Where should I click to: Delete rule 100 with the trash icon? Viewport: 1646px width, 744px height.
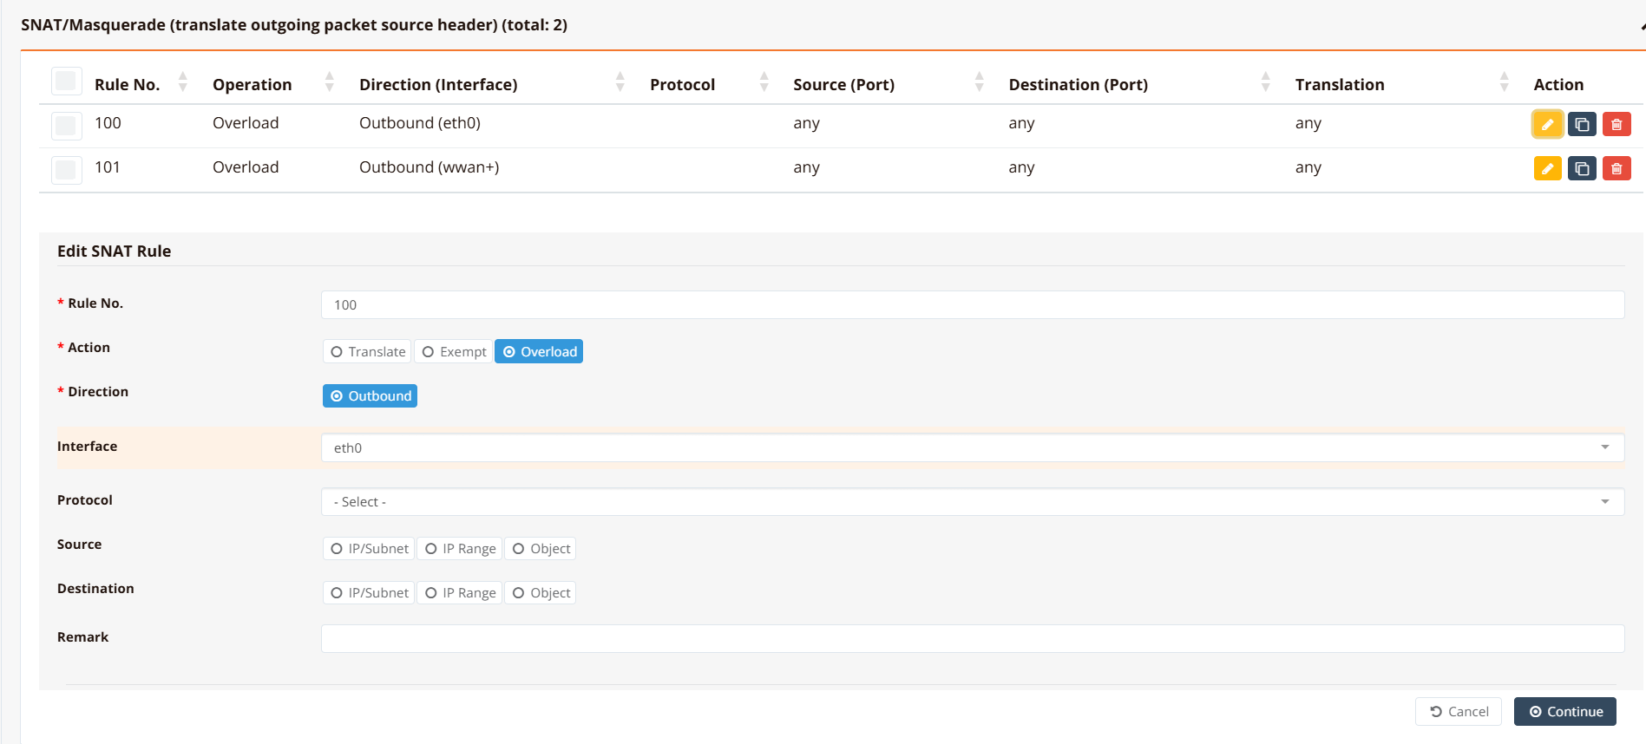(1616, 124)
